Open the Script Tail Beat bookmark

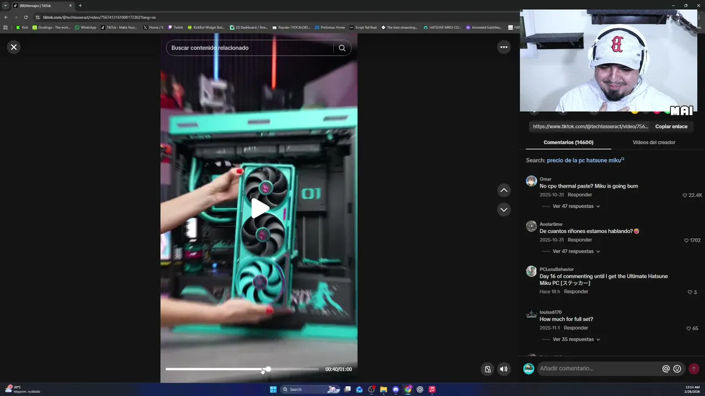click(x=363, y=28)
